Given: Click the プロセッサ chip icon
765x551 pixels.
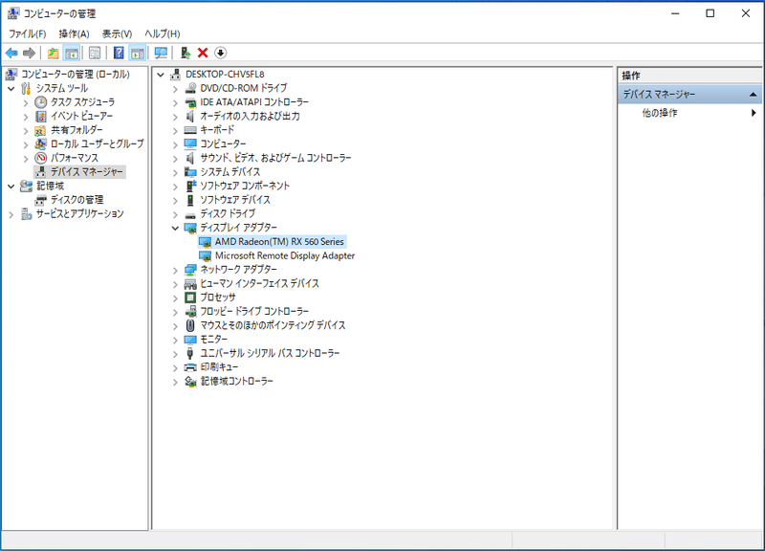Looking at the screenshot, I should 190,298.
